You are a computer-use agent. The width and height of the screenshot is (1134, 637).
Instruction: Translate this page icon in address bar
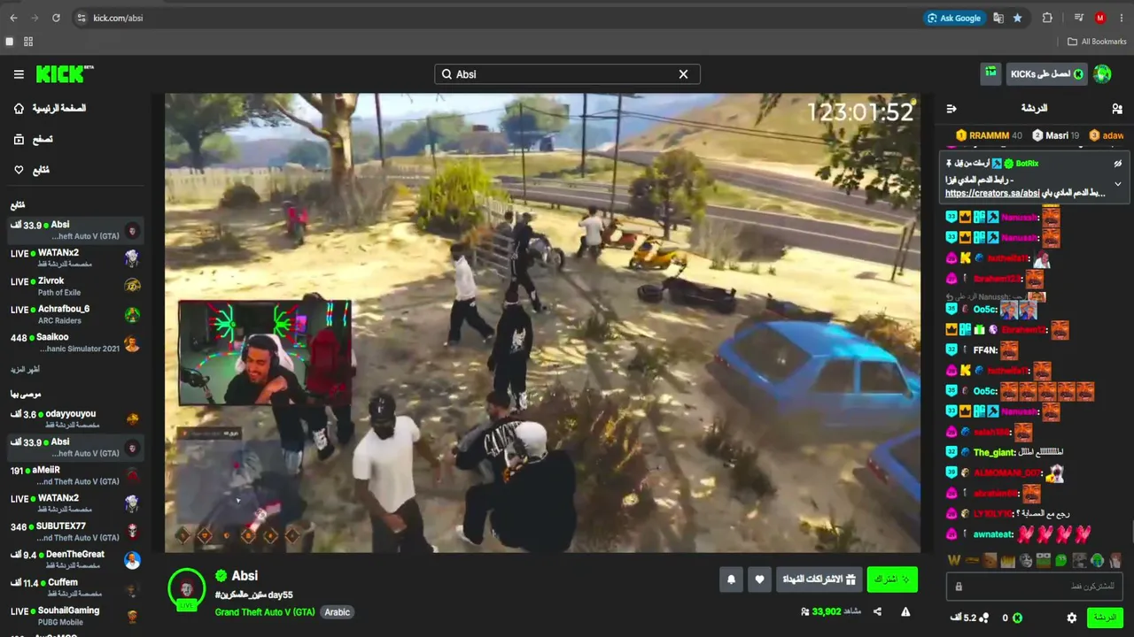coord(998,18)
